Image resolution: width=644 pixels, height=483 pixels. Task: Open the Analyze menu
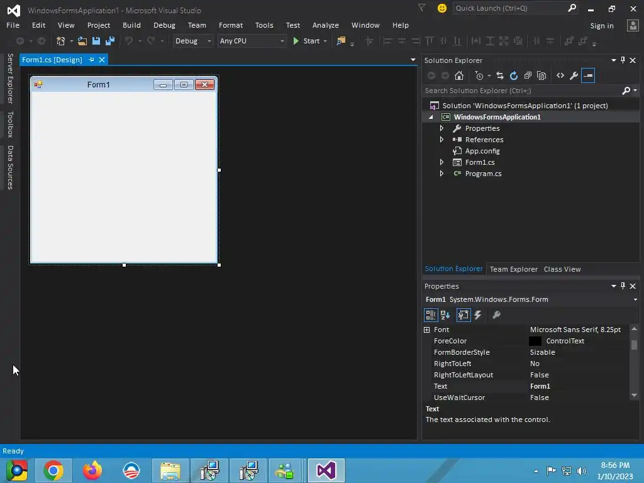tap(325, 25)
